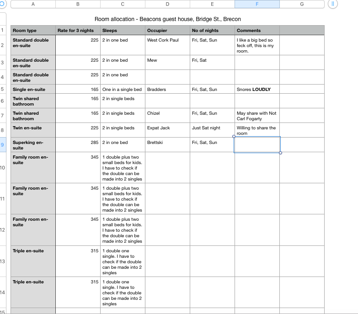This screenshot has height=314, width=358.
Task: Select column E header
Action: pos(212,4)
